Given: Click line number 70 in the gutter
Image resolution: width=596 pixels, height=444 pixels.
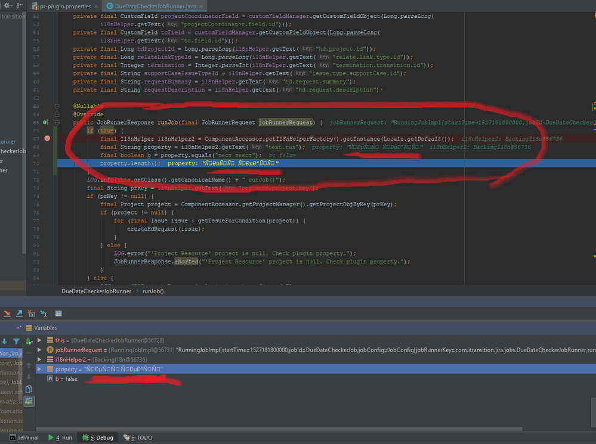Looking at the screenshot, I should (36, 163).
